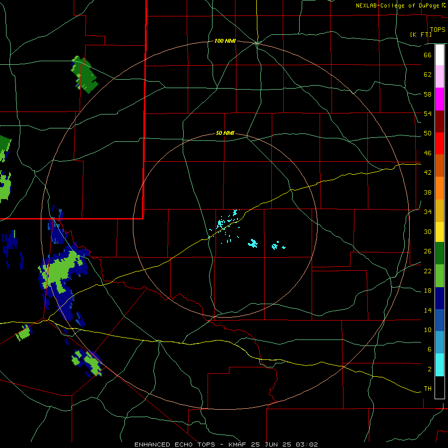
Task: Click the cyan legend swatch
Action: tap(440, 365)
